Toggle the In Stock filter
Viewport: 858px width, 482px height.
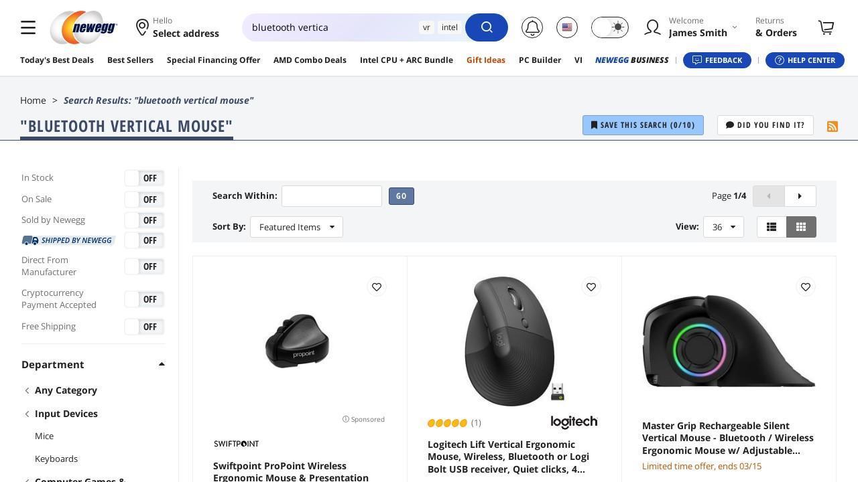pos(144,178)
